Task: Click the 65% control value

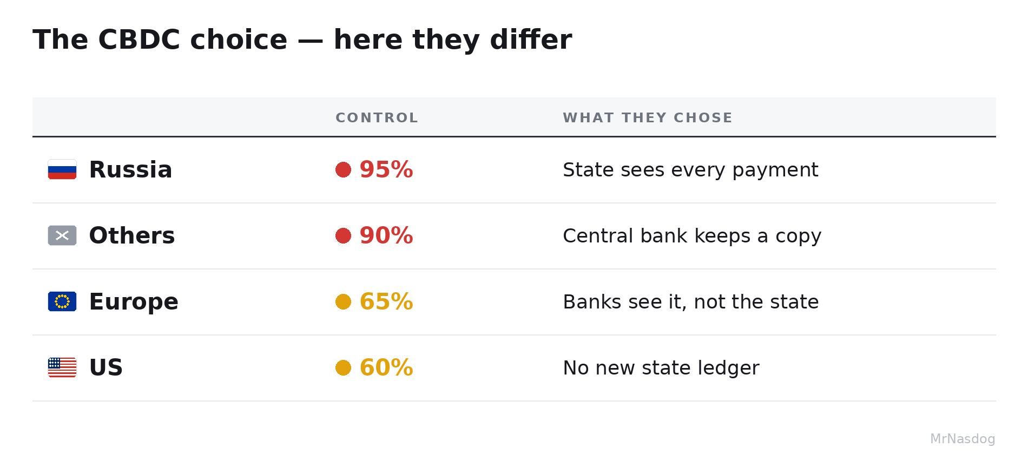Action: pyautogui.click(x=386, y=301)
